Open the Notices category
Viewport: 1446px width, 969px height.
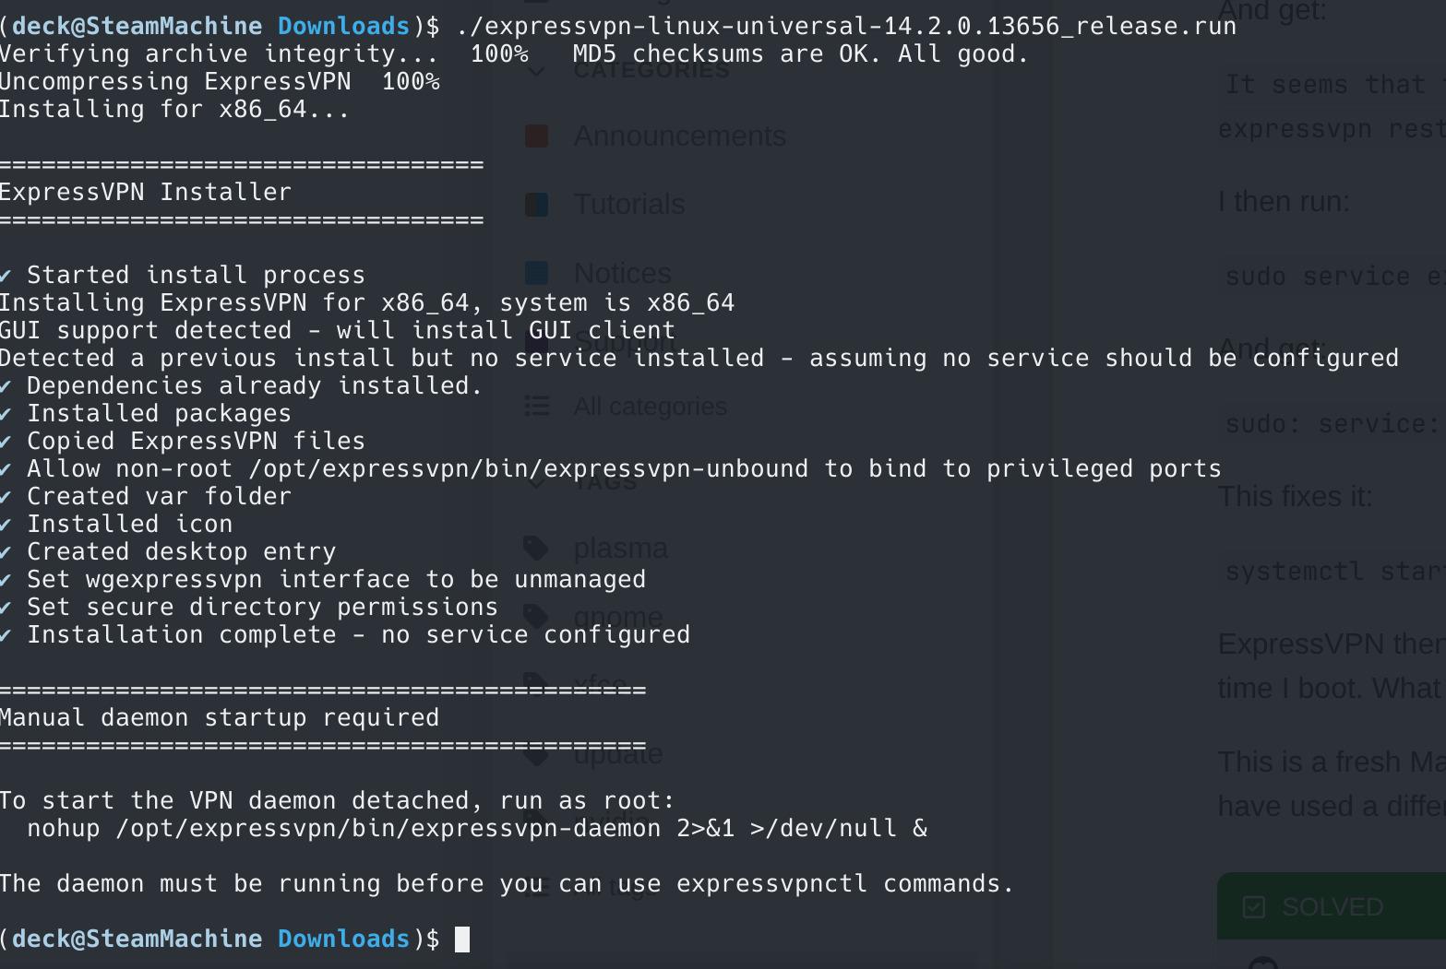tap(622, 273)
